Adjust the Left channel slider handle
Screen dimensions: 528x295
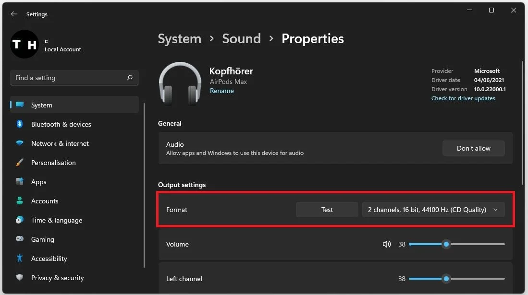pyautogui.click(x=446, y=279)
